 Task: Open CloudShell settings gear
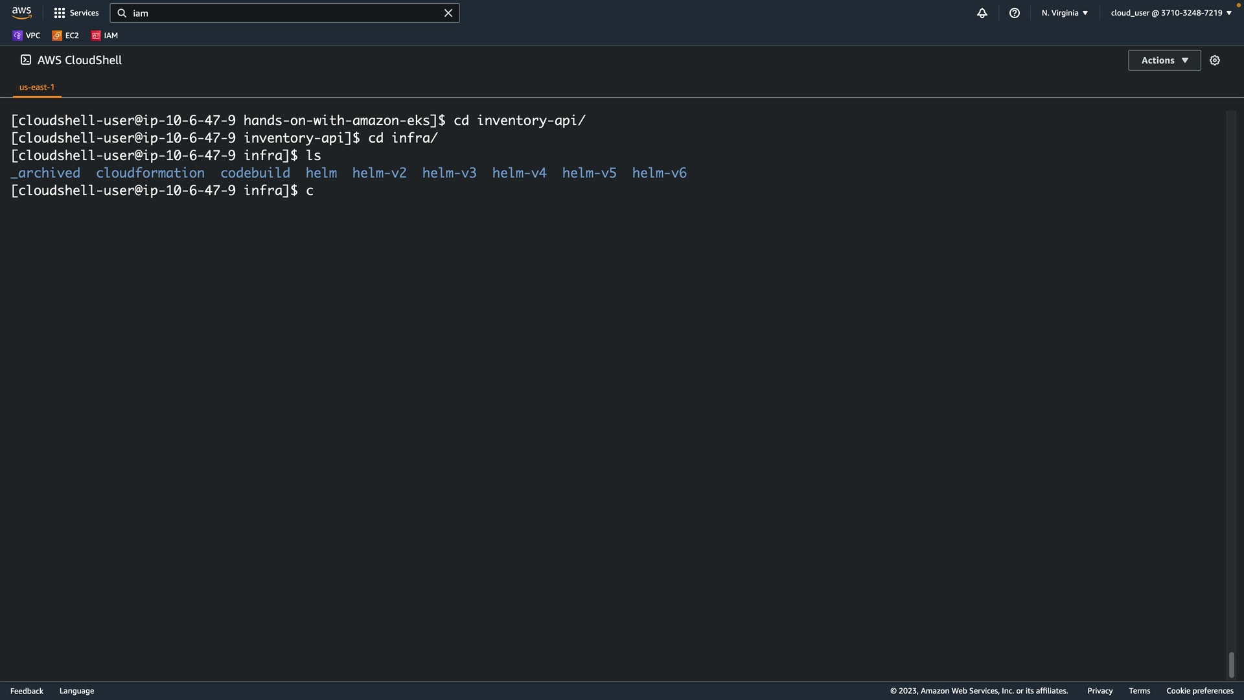(x=1214, y=60)
